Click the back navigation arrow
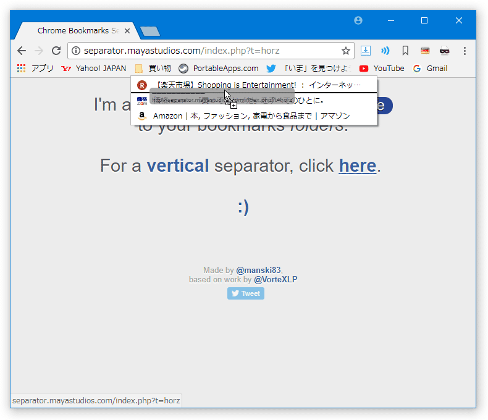Viewport: 488px width, 420px height. click(22, 51)
